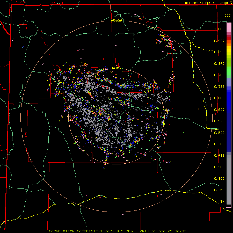
Task: Click the 0.787 scale value
Action: coord(219,75)
